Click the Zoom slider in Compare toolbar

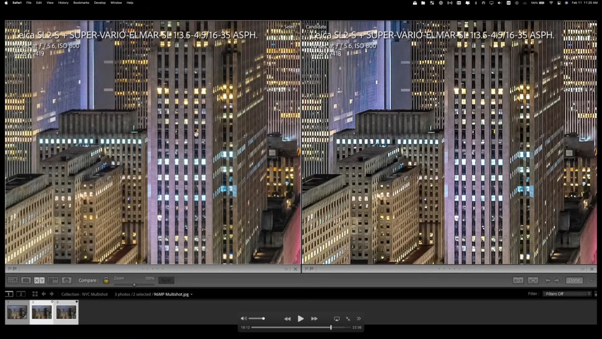click(x=134, y=284)
